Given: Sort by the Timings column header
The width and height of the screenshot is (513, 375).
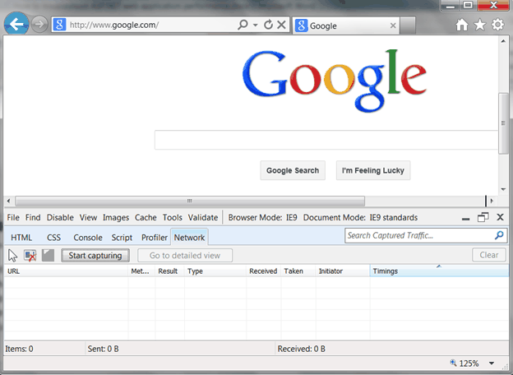Looking at the screenshot, I should pos(439,271).
